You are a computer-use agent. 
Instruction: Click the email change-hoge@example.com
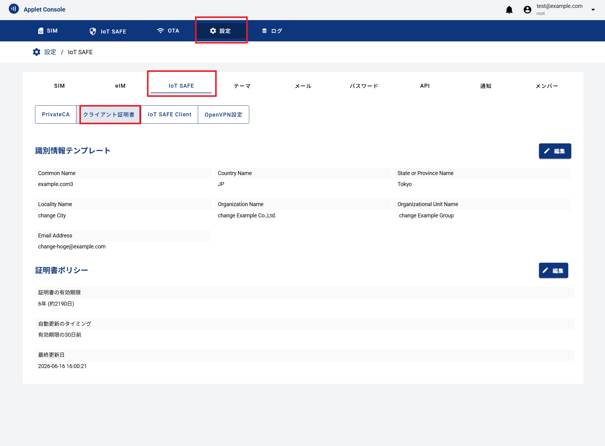(72, 247)
